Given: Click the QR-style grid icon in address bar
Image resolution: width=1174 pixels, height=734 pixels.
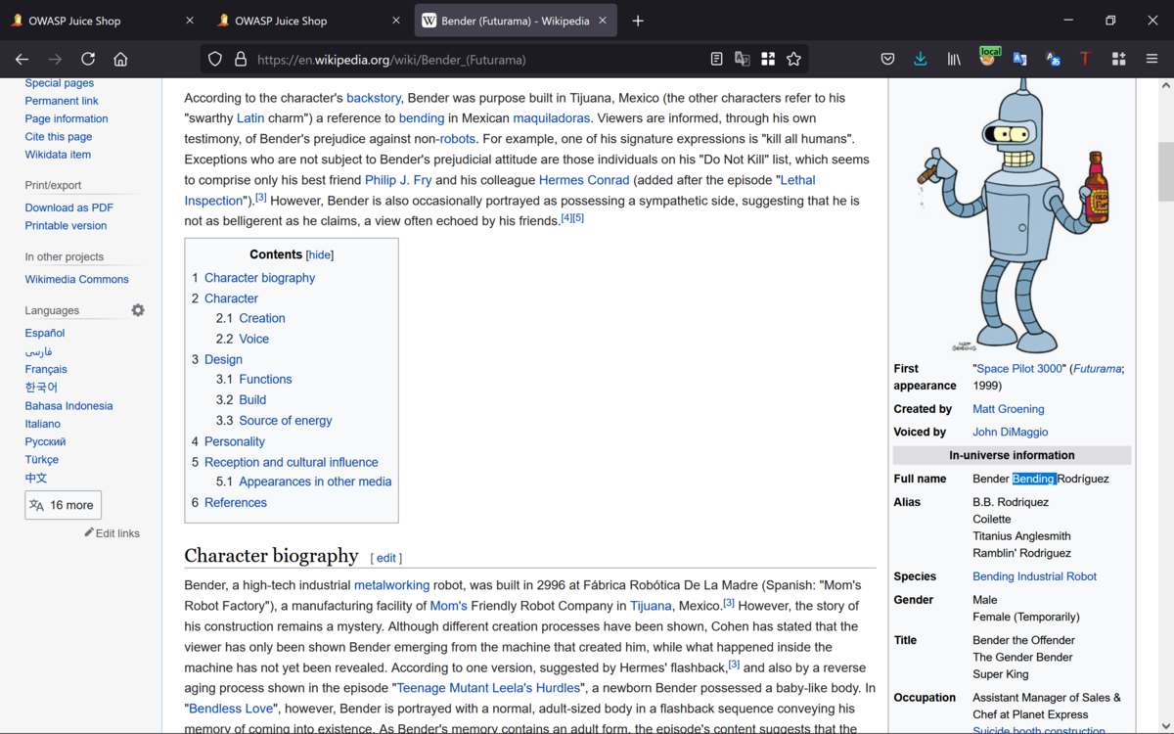Looking at the screenshot, I should point(768,60).
